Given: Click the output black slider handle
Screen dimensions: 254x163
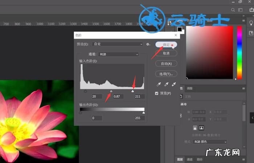Looking at the screenshot, I should 80,113.
